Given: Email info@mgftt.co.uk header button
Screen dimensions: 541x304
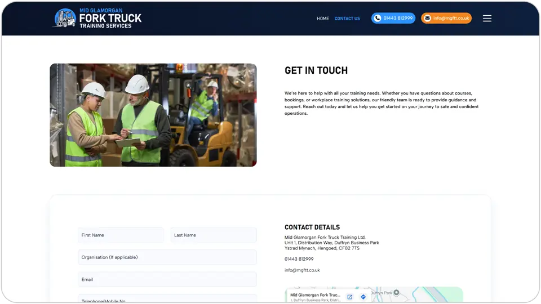Looking at the screenshot, I should 446,18.
